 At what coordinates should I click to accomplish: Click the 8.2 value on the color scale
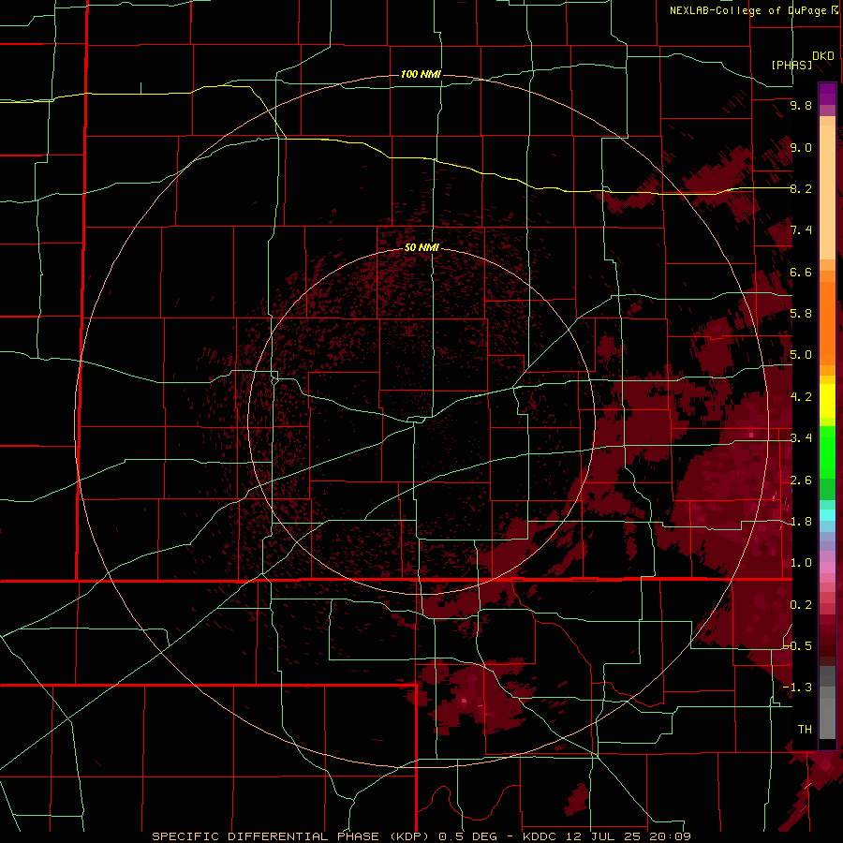[x=801, y=188]
